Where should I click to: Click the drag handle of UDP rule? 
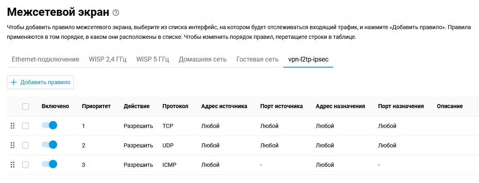coord(13,145)
